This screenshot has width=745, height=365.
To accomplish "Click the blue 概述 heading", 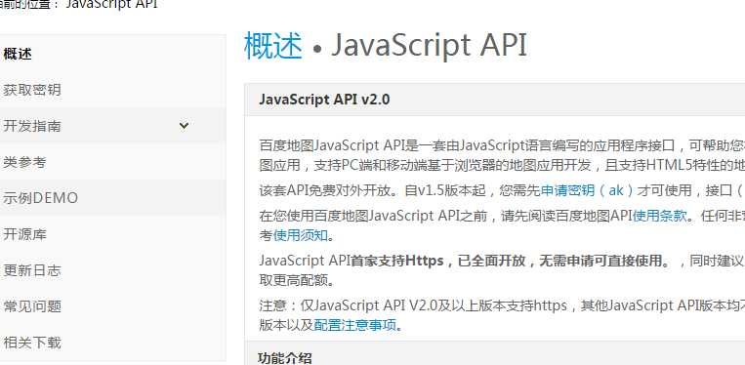I will point(273,46).
